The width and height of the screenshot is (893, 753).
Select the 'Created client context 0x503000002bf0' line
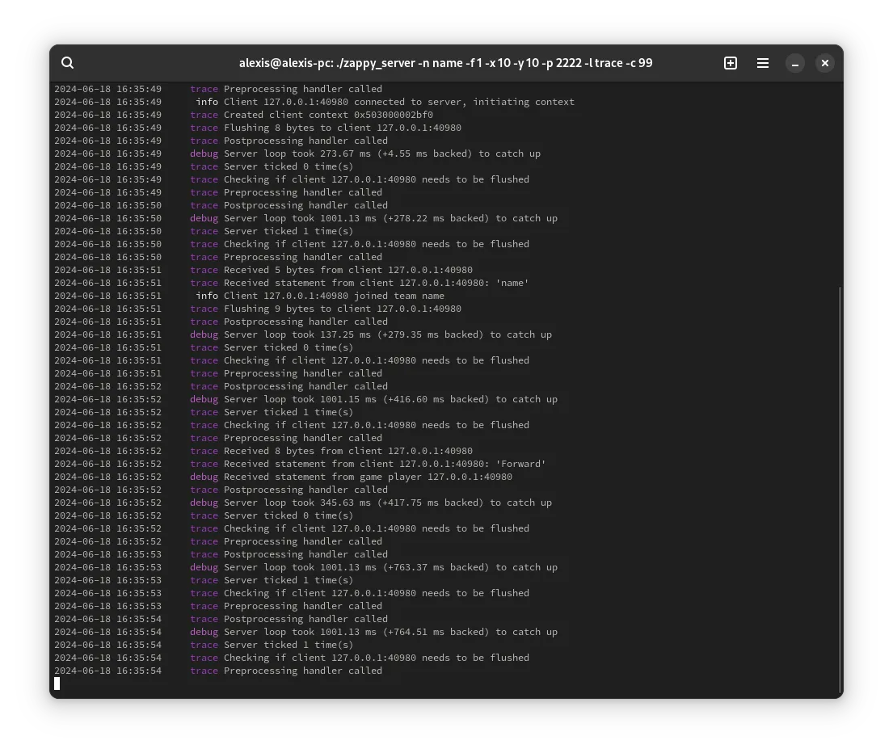244,115
